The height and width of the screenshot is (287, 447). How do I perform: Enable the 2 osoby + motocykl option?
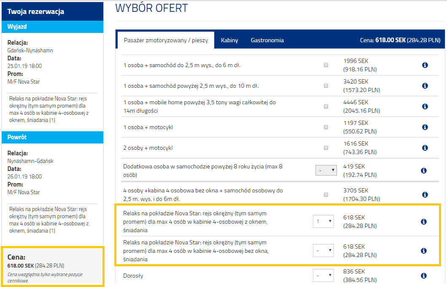(326, 148)
